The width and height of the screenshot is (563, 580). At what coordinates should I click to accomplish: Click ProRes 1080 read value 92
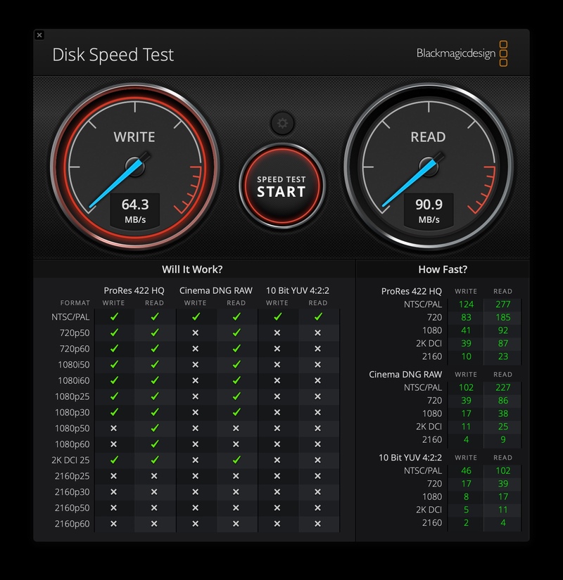point(502,330)
